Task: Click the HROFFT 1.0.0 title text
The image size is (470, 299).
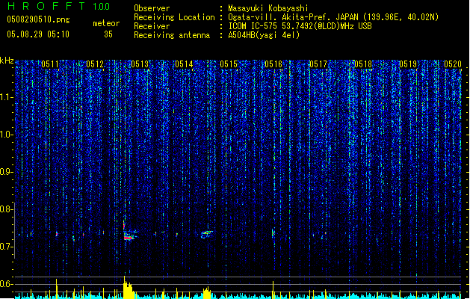Action: [x=59, y=6]
